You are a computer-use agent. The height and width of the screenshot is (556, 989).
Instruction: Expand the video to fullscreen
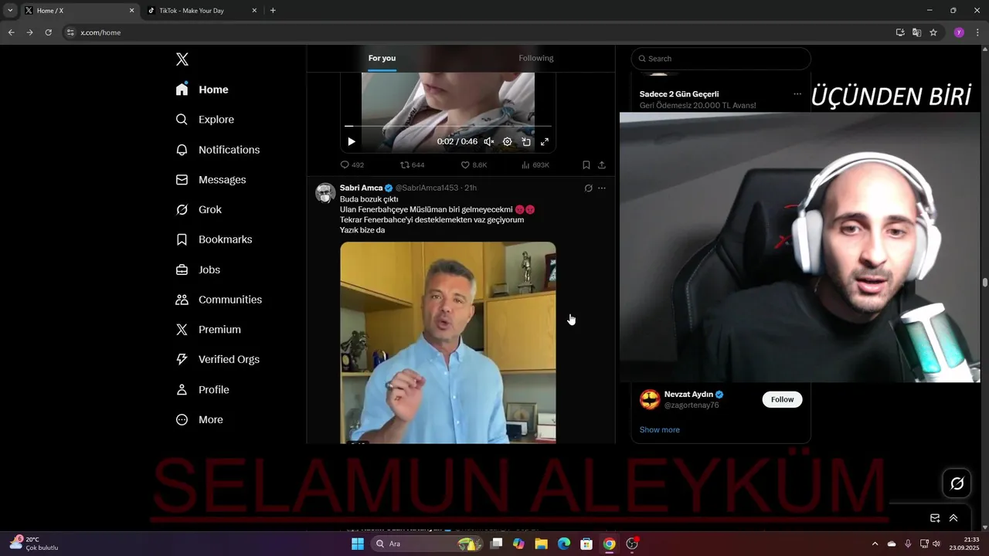(x=545, y=142)
